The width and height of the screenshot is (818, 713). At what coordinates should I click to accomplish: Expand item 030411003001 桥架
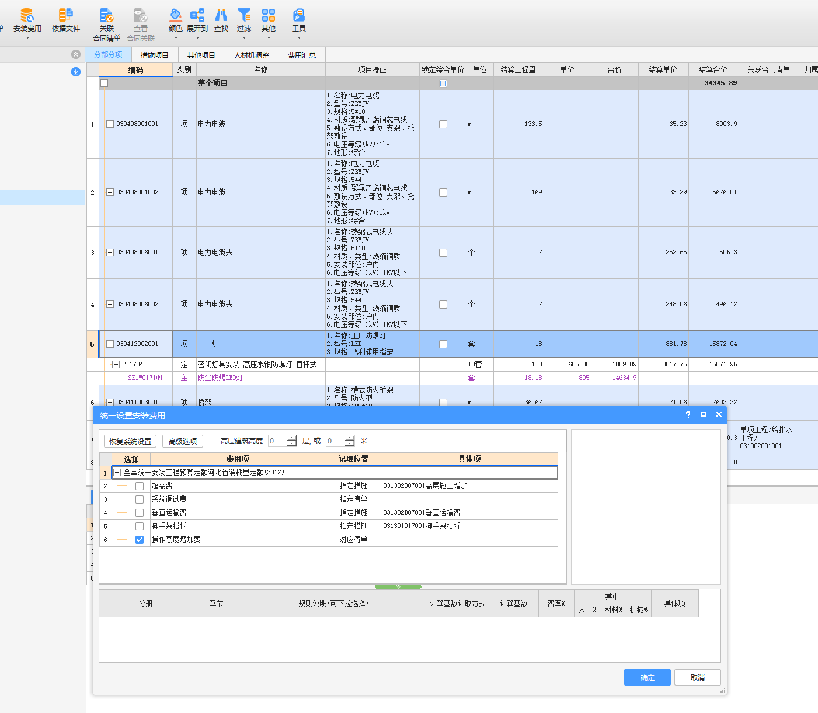[110, 402]
